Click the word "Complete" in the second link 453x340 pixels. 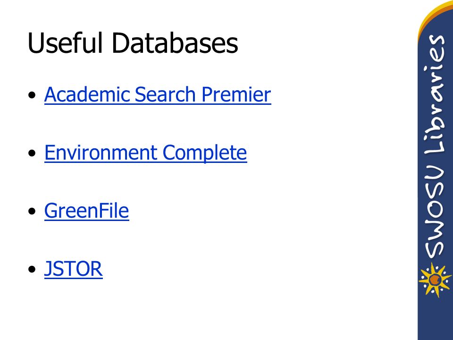tap(205, 153)
